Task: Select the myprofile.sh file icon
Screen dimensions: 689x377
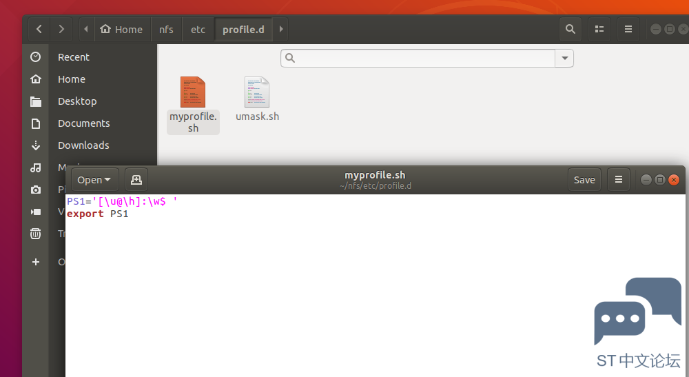Action: coord(193,92)
